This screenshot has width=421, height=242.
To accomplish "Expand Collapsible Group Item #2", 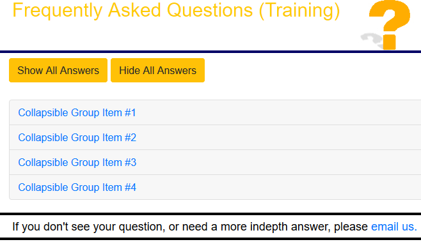I will (77, 137).
